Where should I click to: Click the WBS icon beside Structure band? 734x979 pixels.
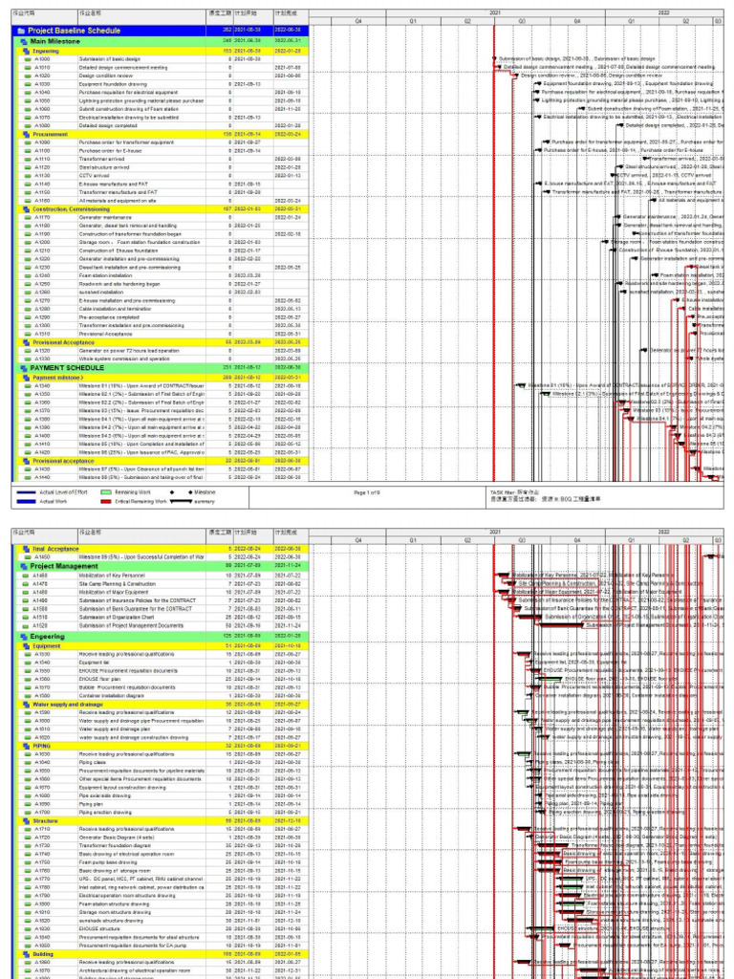click(x=27, y=821)
